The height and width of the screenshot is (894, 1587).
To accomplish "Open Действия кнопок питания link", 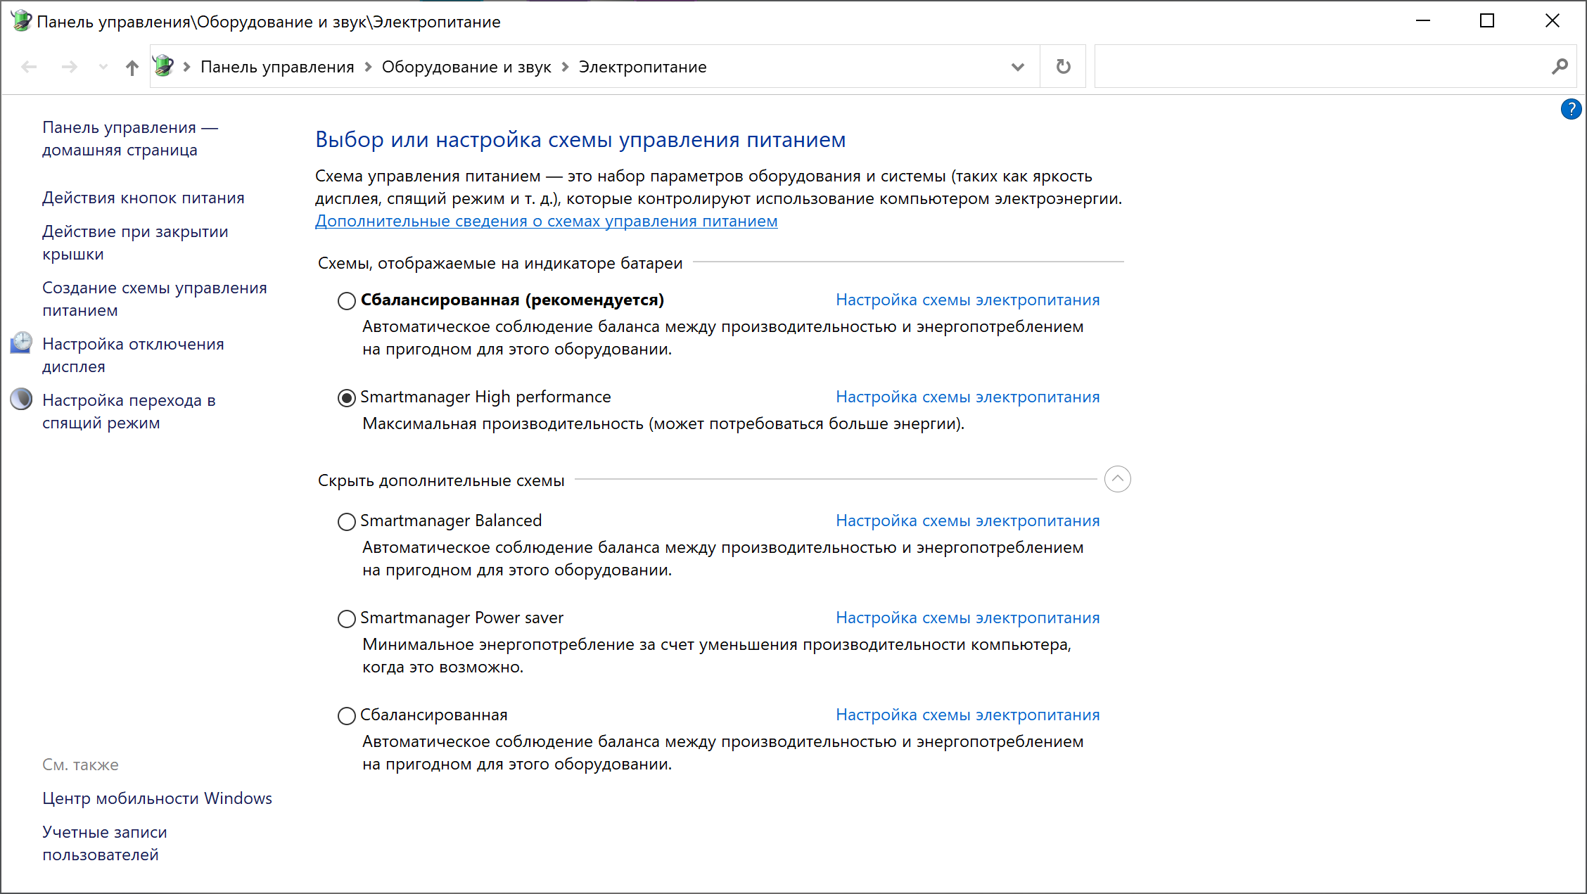I will pyautogui.click(x=144, y=198).
